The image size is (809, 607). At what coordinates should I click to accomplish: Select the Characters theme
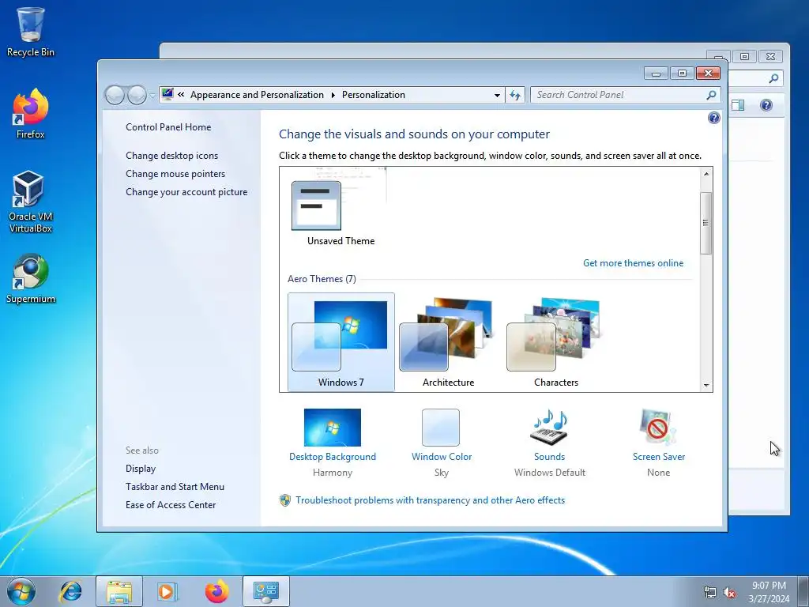[x=555, y=341]
